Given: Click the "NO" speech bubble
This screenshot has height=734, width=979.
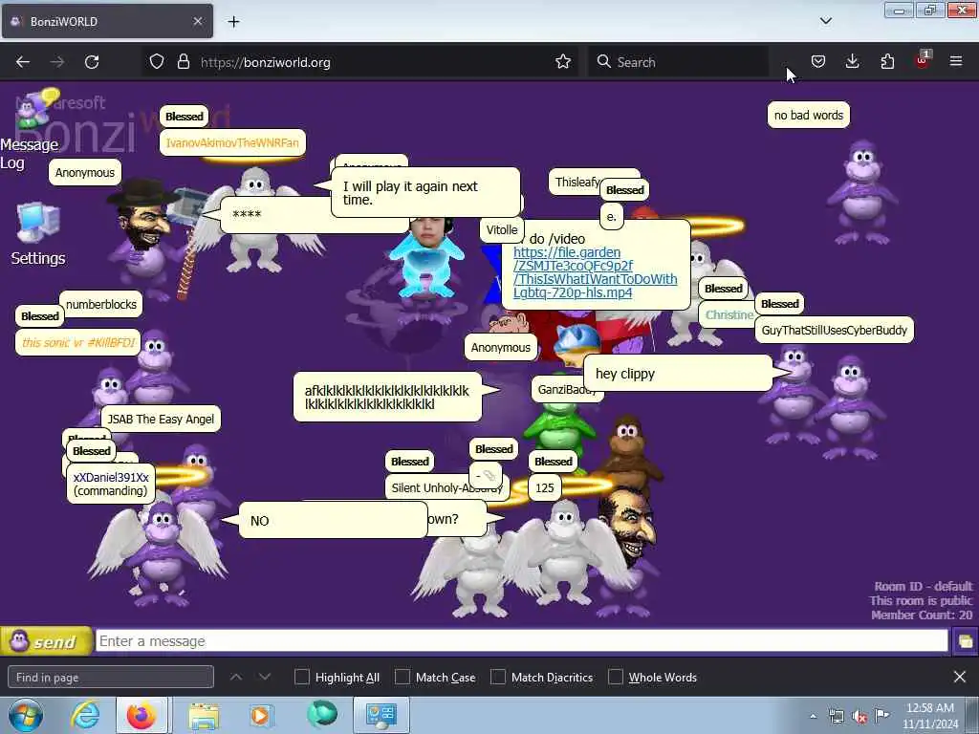Looking at the screenshot, I should (x=333, y=520).
